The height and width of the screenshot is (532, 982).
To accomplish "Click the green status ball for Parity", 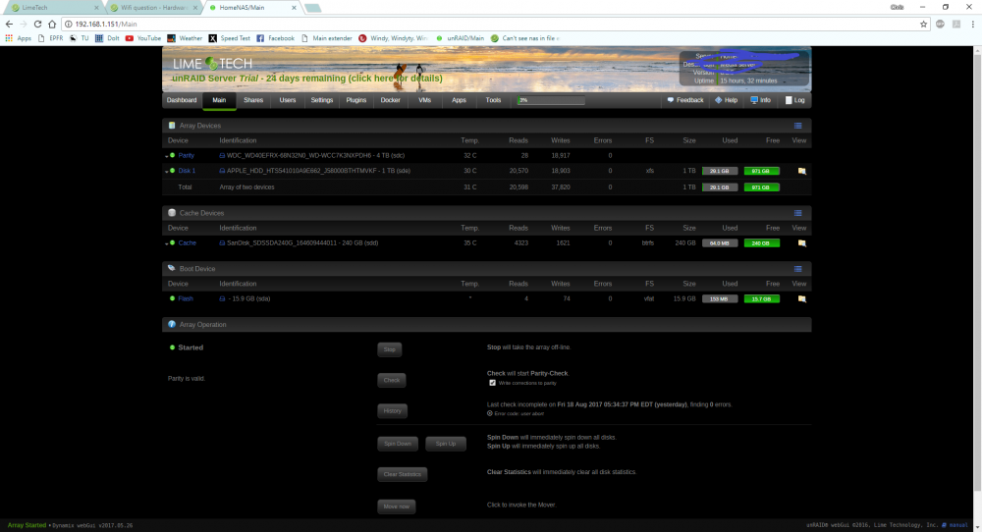I will [172, 156].
